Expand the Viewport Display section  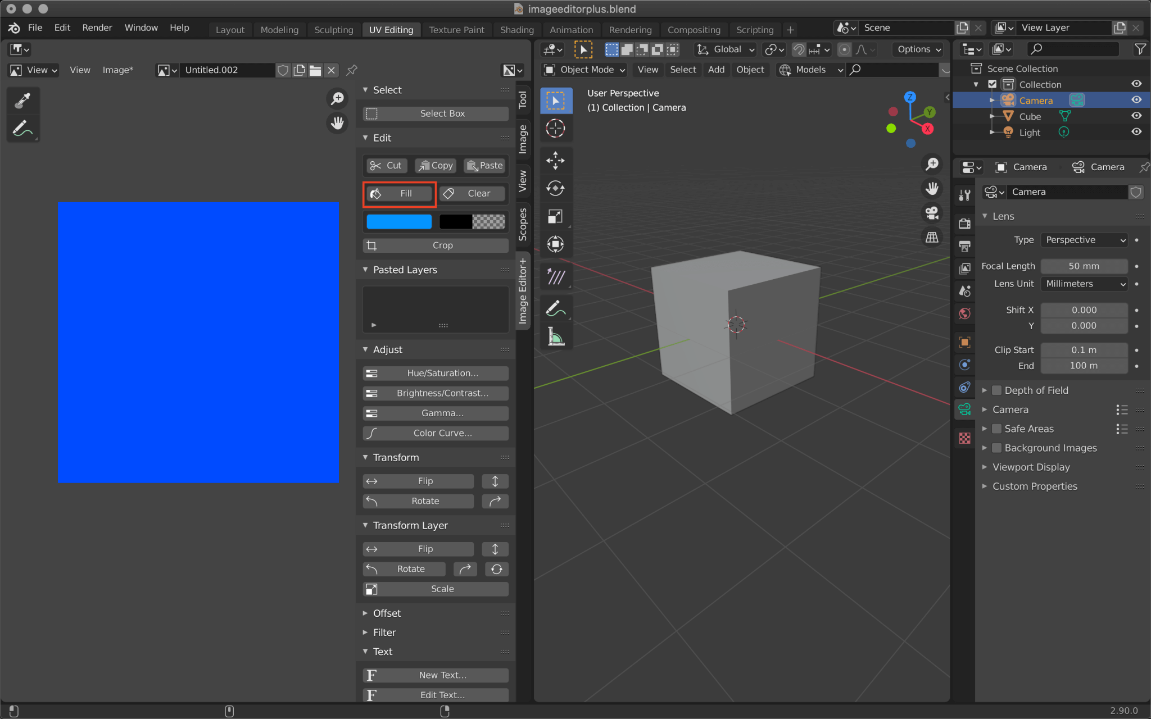[x=1031, y=467]
